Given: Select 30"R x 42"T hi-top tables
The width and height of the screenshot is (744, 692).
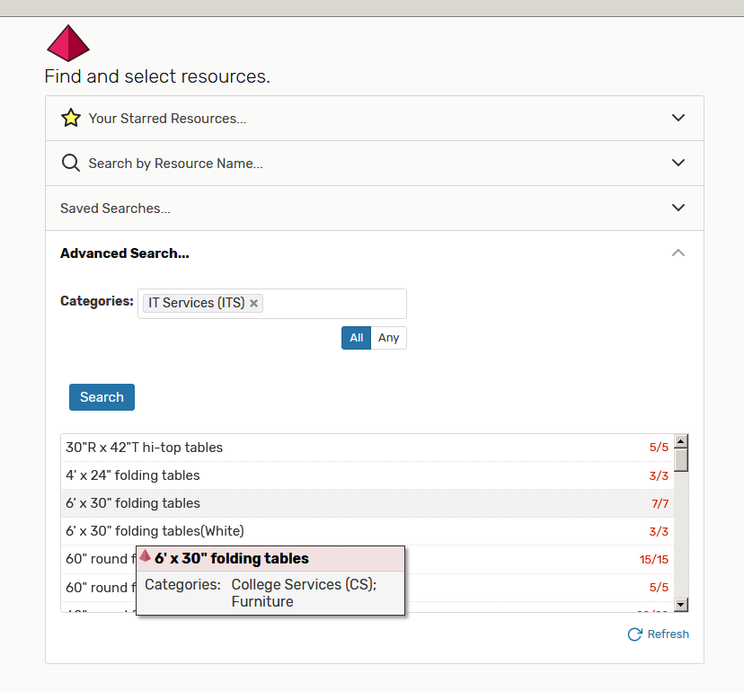Looking at the screenshot, I should pyautogui.click(x=144, y=448).
